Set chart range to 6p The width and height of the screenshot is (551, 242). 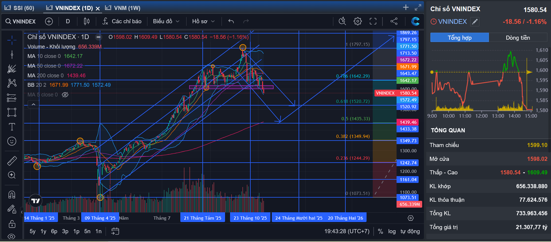click(54, 231)
